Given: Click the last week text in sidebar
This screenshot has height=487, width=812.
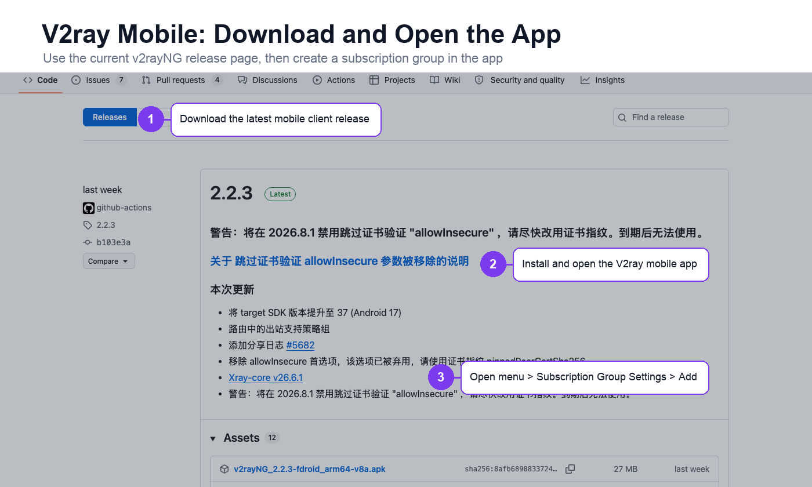Looking at the screenshot, I should (103, 190).
